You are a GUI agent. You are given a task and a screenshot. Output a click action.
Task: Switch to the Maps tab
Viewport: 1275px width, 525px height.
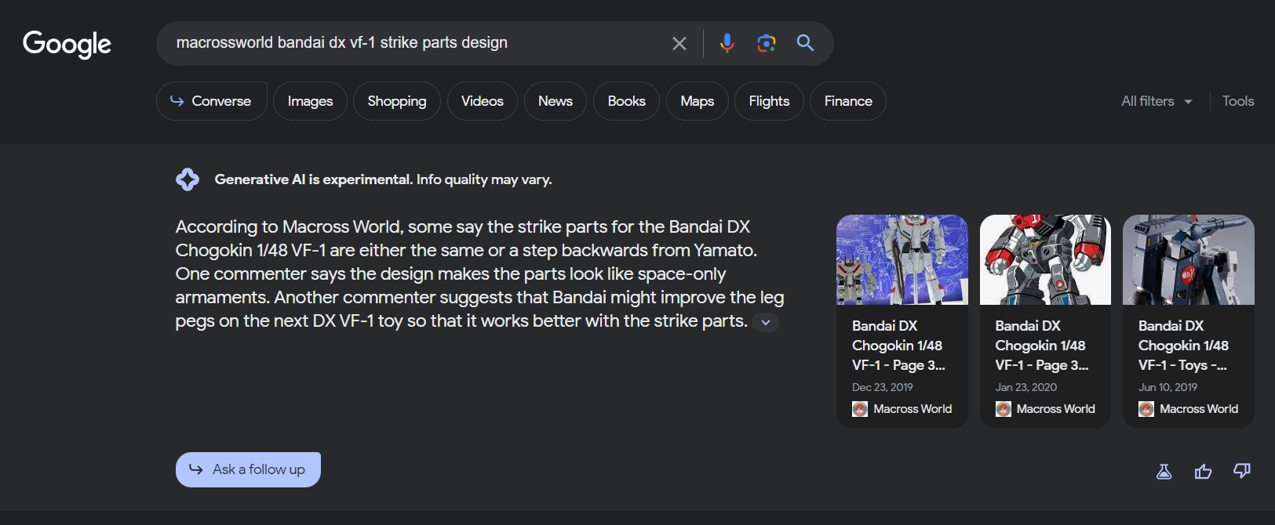(698, 101)
